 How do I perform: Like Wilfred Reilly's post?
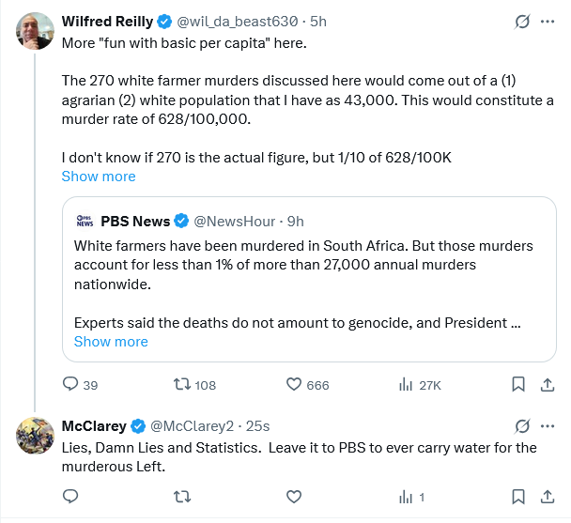coord(293,384)
